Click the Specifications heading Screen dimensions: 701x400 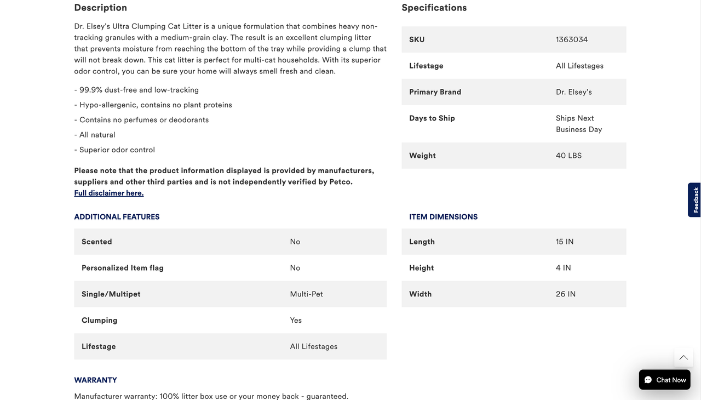(x=434, y=8)
